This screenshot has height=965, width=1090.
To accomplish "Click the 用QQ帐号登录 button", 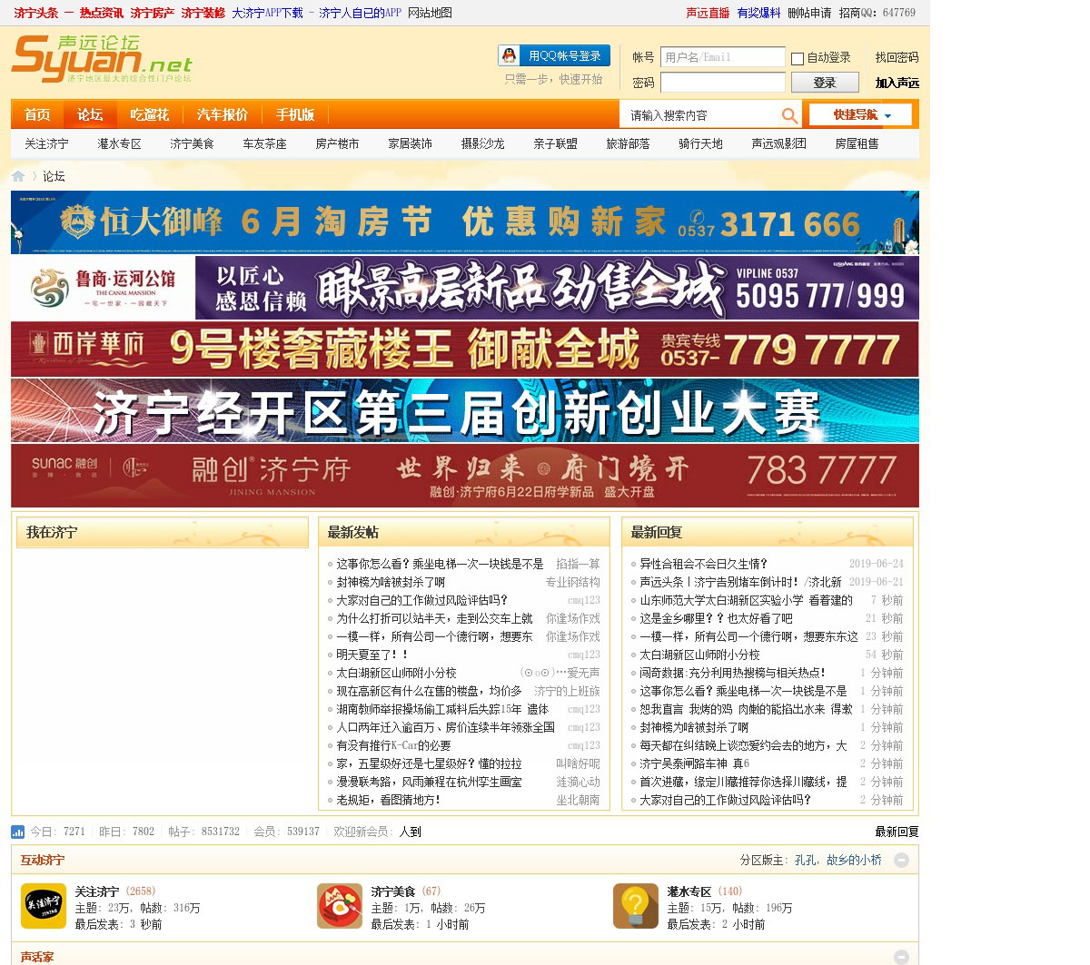I will coord(554,55).
